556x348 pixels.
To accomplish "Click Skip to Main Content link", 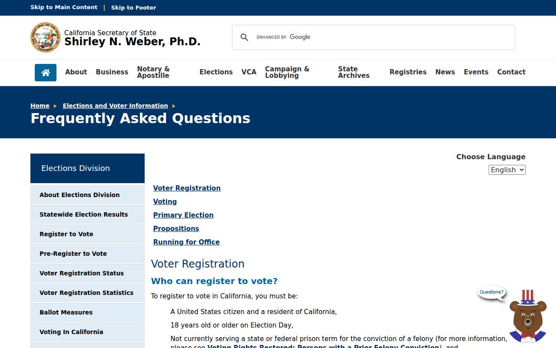I will [x=64, y=7].
